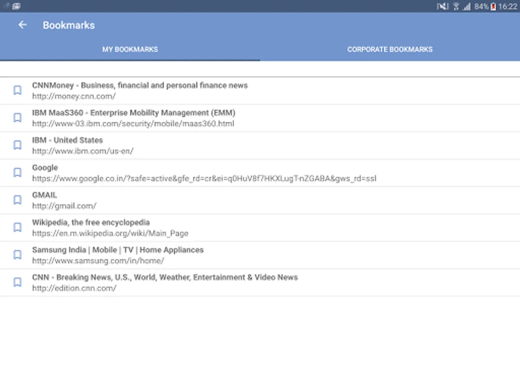The height and width of the screenshot is (390, 520).
Task: Select the http://edition.cnn.com/ URL
Action: 74,288
